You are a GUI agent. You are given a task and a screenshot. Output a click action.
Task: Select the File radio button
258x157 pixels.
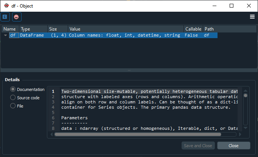[13, 106]
